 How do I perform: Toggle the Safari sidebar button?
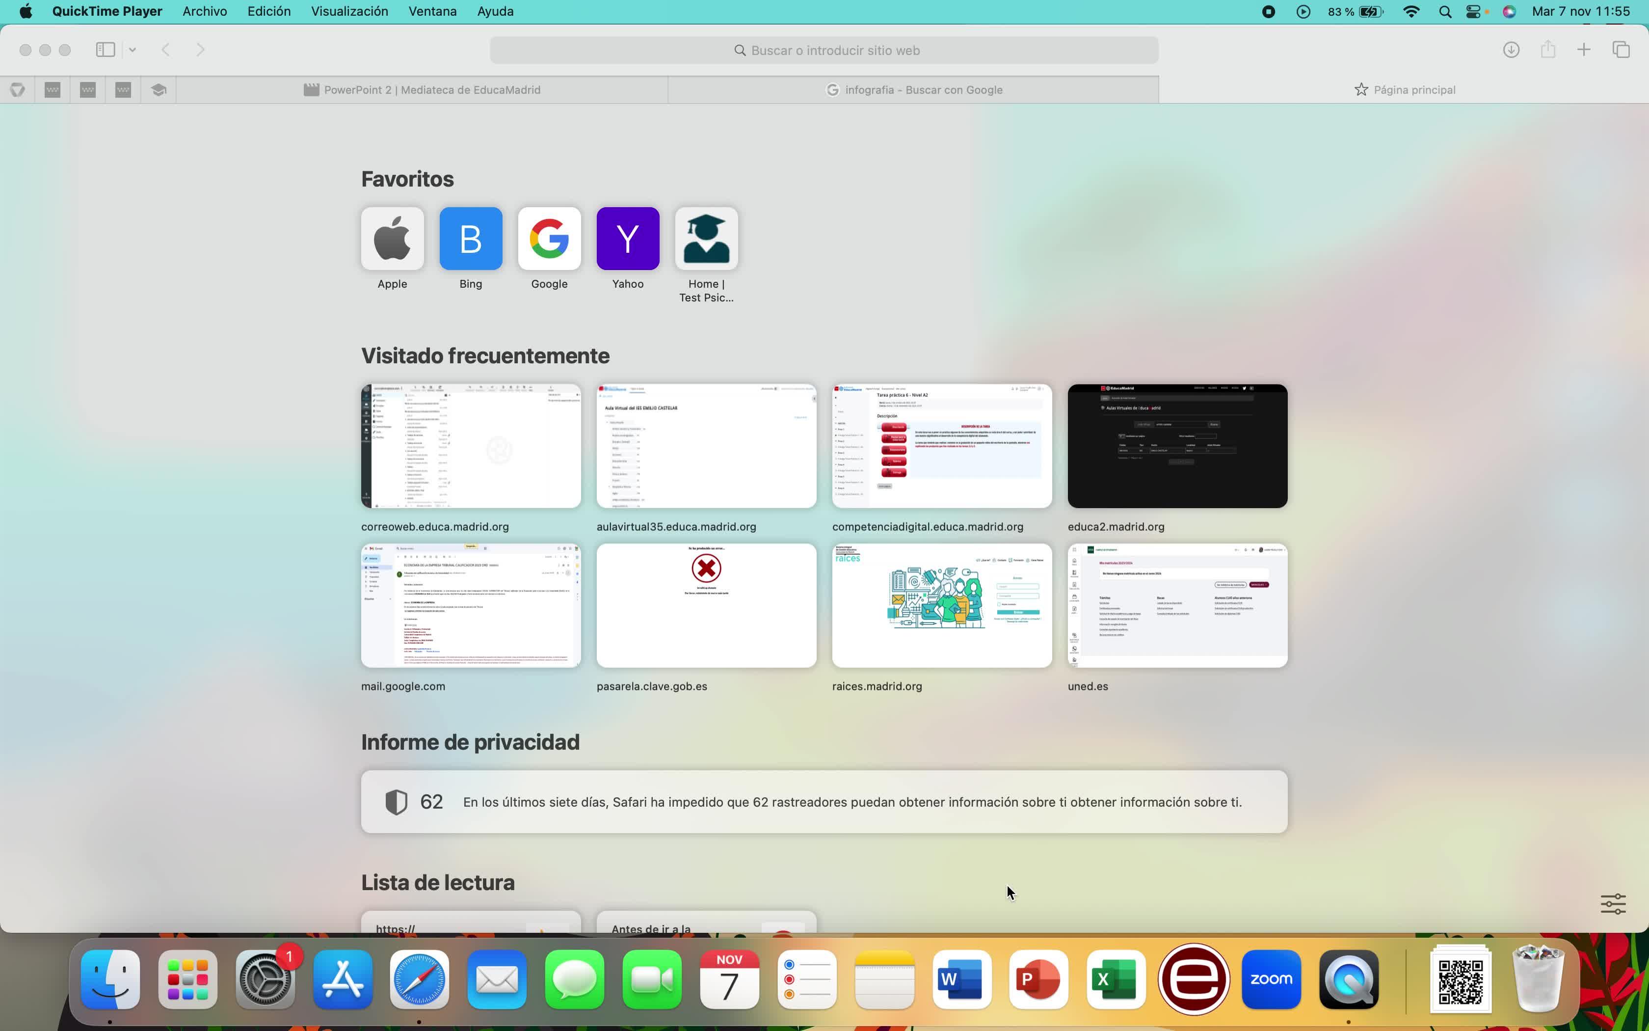coord(105,50)
